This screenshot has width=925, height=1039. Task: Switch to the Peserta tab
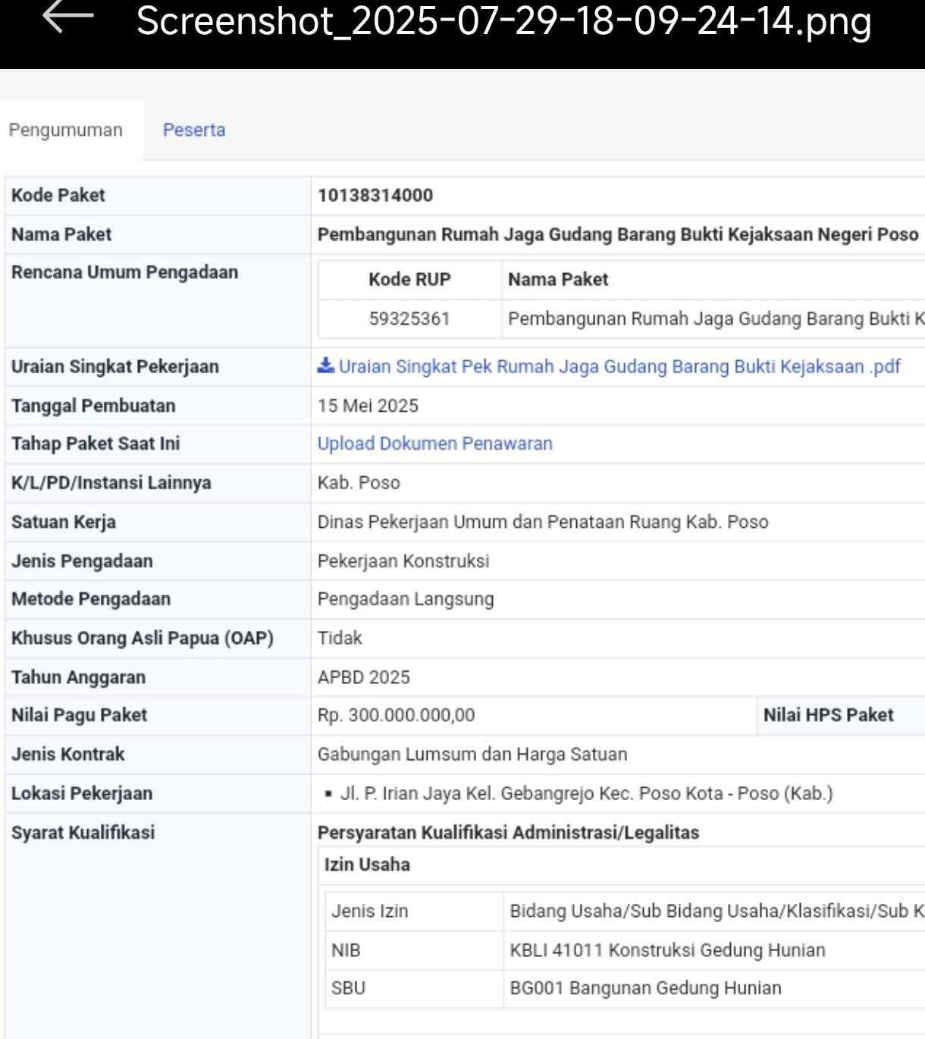pyautogui.click(x=194, y=130)
